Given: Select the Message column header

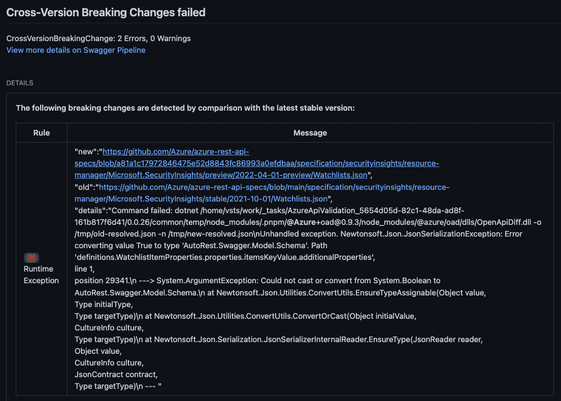Looking at the screenshot, I should (310, 132).
